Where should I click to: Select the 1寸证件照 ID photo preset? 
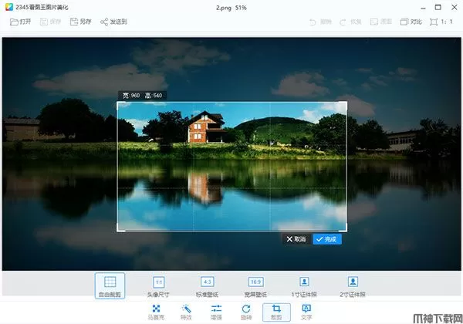(304, 282)
